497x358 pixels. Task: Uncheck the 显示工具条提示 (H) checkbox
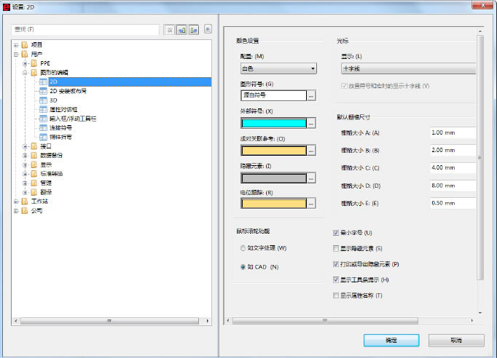click(335, 279)
